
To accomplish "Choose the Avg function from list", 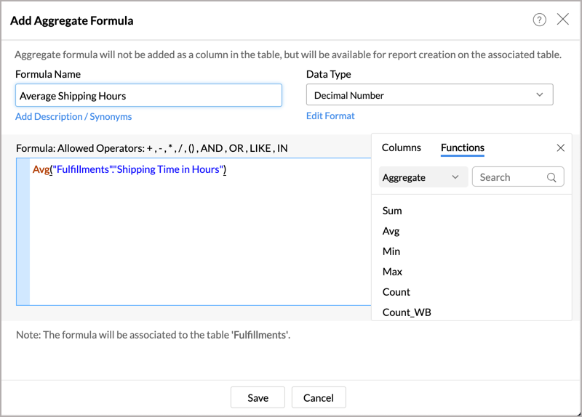I will 391,231.
